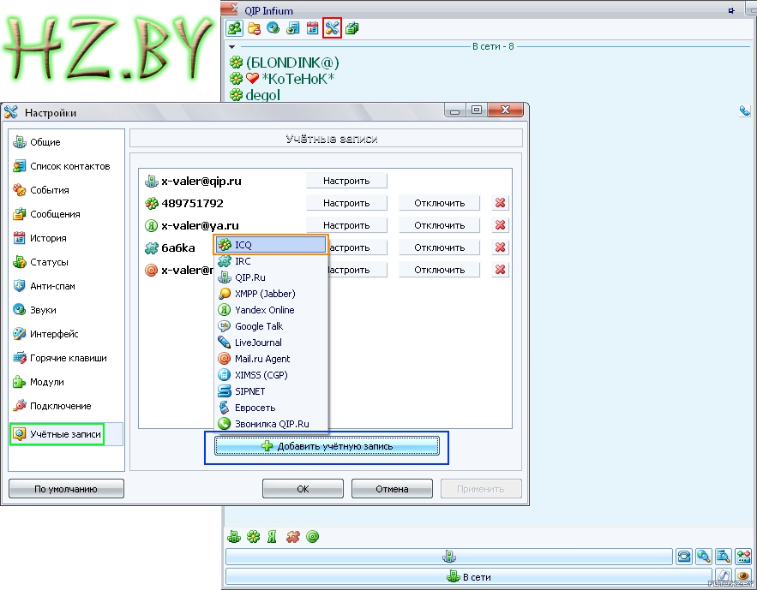Click the folder icon in QIP Infium toolbar
757x590 pixels.
(254, 28)
